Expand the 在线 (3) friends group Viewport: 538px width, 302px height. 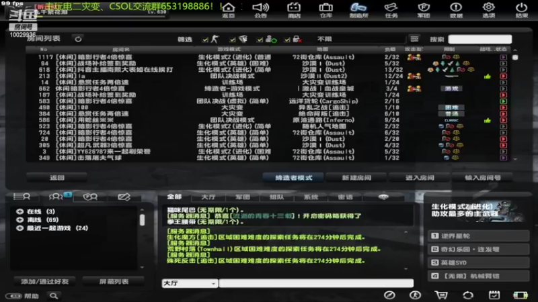click(x=20, y=211)
